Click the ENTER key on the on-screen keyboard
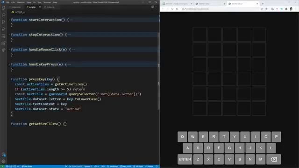The width and height of the screenshot is (299, 168). click(x=185, y=159)
